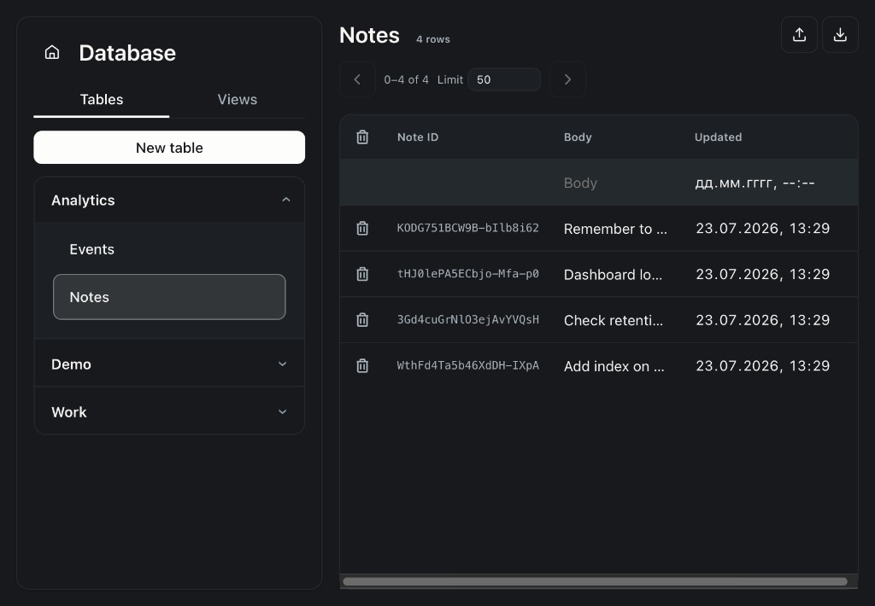The image size is (875, 606).
Task: Click the New table button
Action: coord(169,147)
